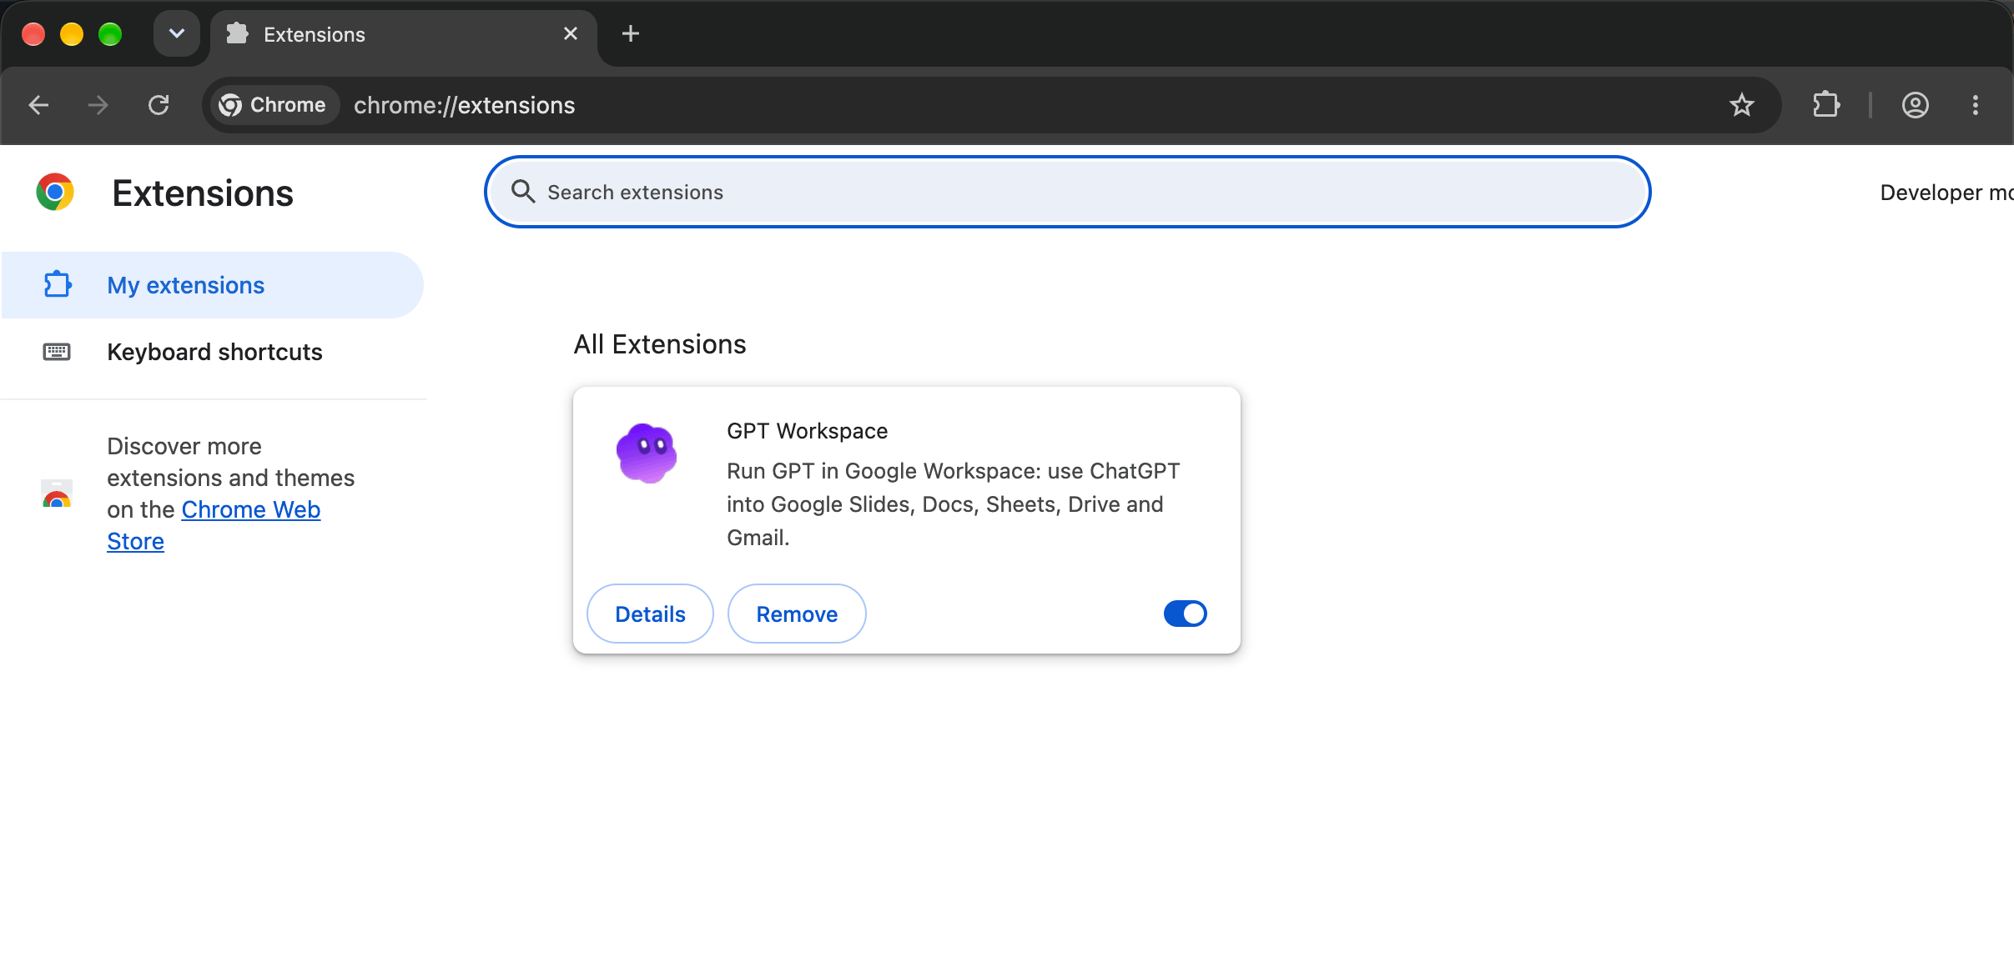Click the GPT Workspace purple icon

tap(647, 453)
